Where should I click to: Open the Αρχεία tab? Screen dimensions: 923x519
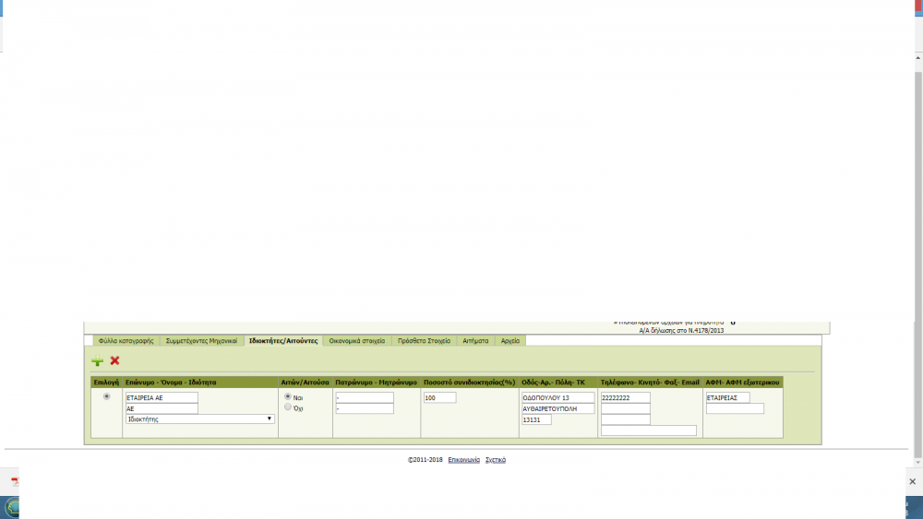(509, 341)
